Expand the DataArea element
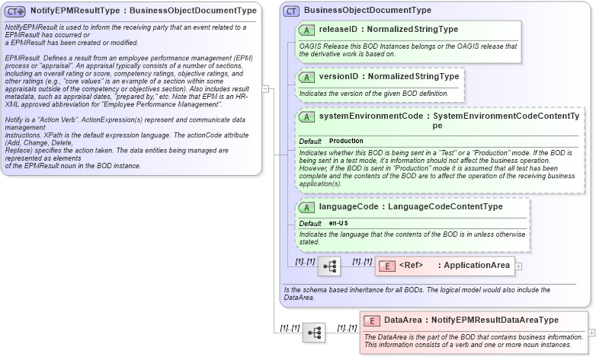Viewport: 596px width, 357px height. click(x=591, y=333)
